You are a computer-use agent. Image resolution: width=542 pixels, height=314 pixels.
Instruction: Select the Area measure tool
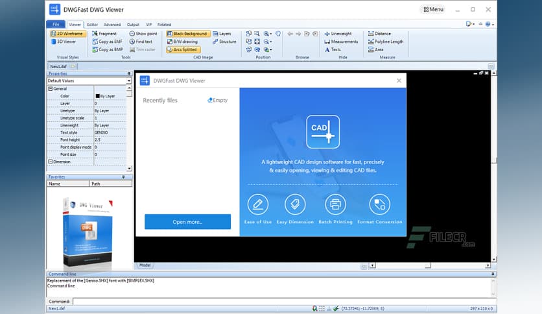[x=376, y=49]
